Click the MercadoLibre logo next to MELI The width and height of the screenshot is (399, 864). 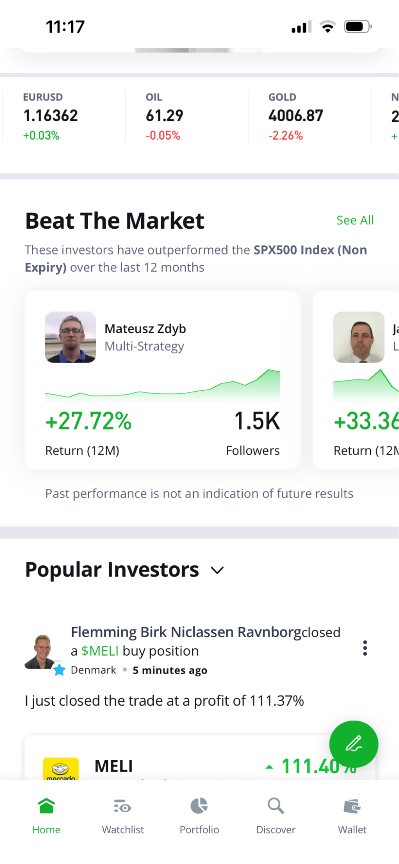point(60,769)
